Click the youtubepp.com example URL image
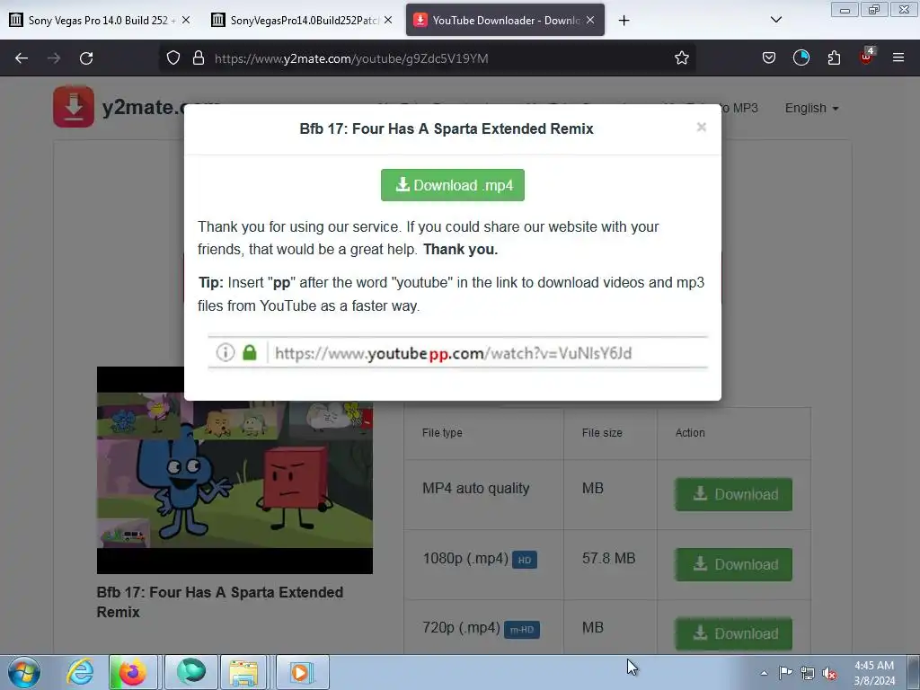 pyautogui.click(x=457, y=352)
